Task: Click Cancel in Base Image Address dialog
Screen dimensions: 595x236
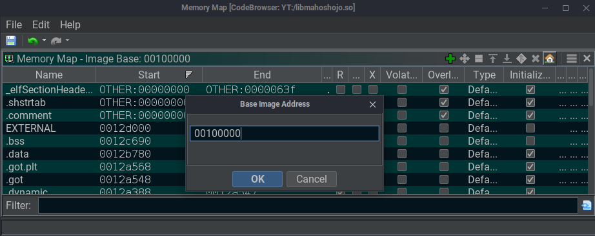Action: click(x=312, y=179)
